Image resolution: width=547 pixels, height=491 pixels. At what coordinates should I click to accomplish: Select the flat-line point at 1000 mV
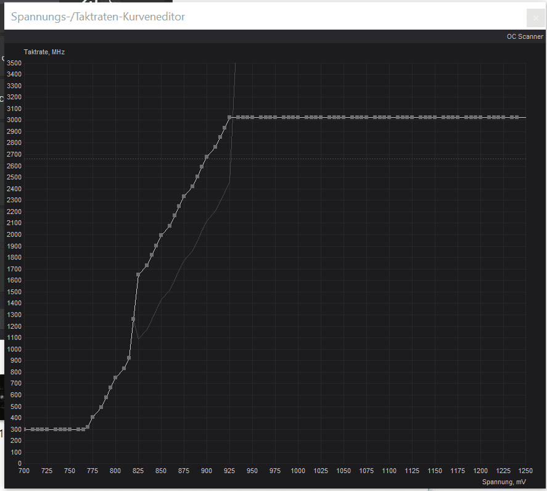click(x=298, y=117)
